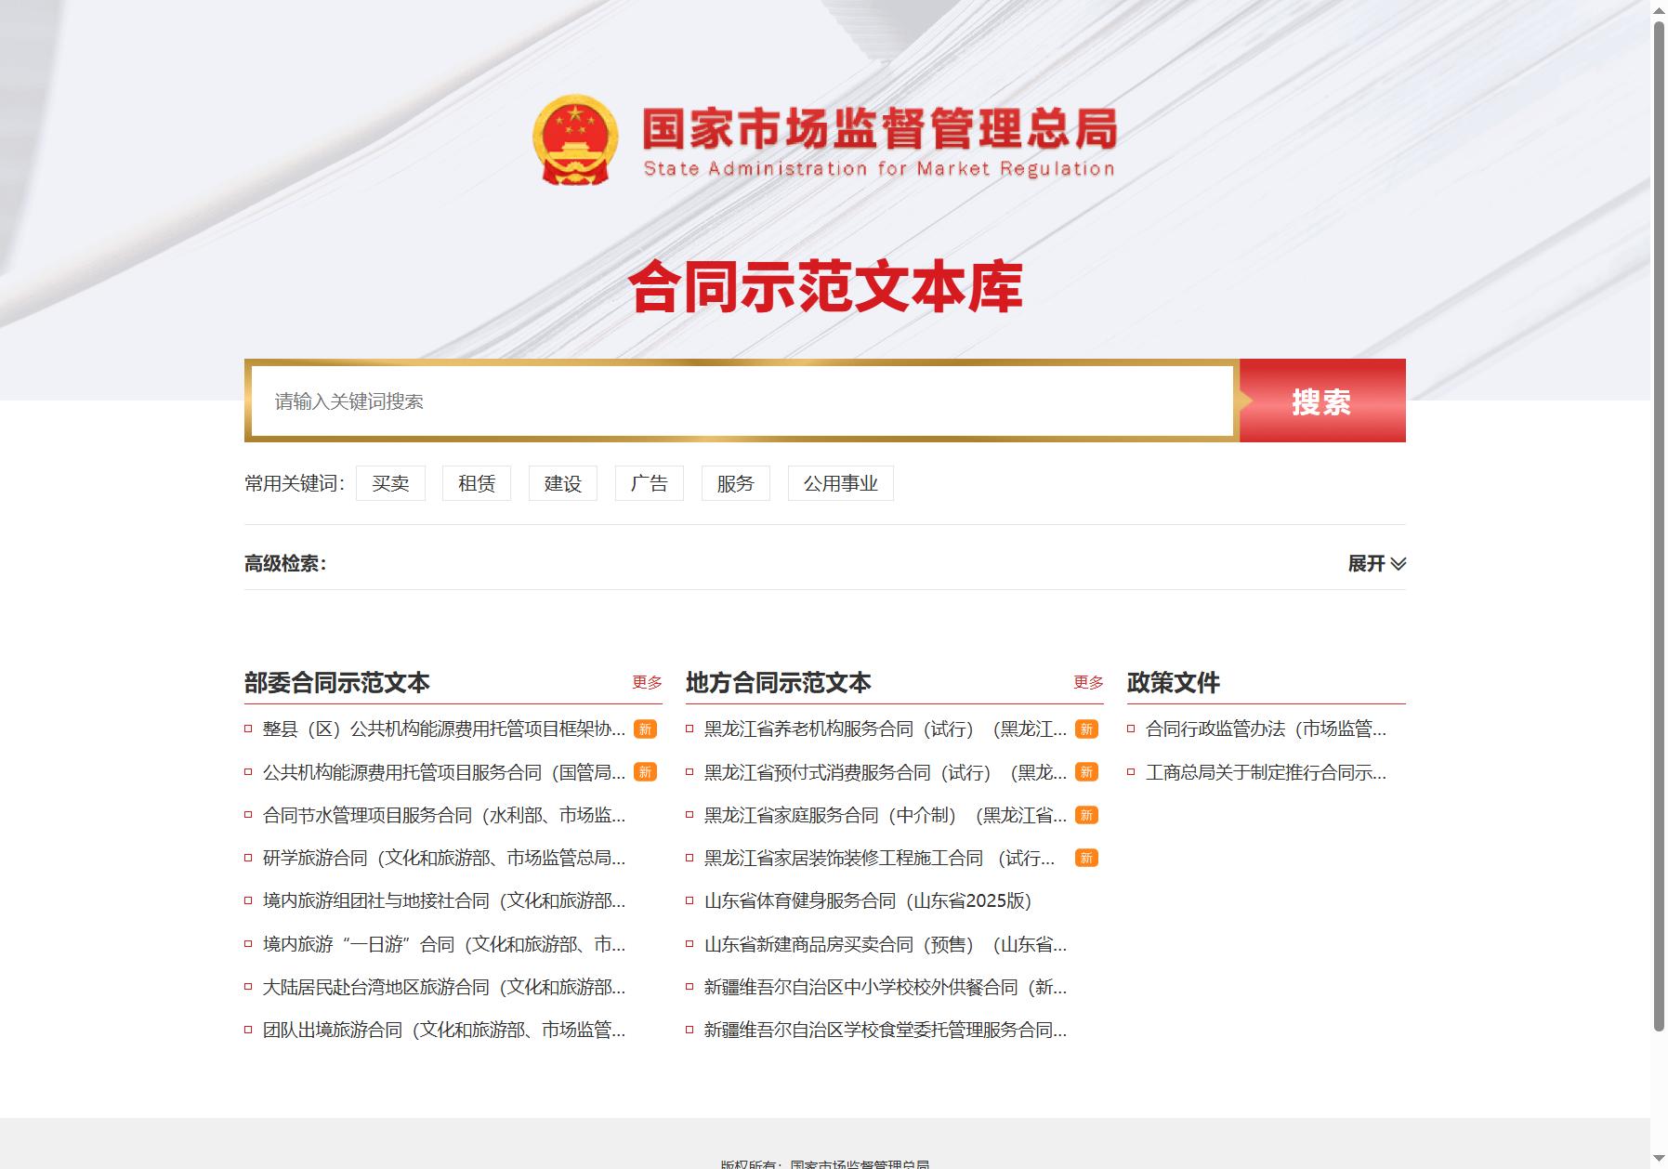Screen dimensions: 1668x1169
Task: Click the 新 badge on 黑龙江省预付式消费服务合同 row
Action: click(x=1086, y=772)
